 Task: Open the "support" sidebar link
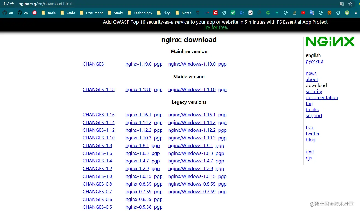click(x=314, y=116)
